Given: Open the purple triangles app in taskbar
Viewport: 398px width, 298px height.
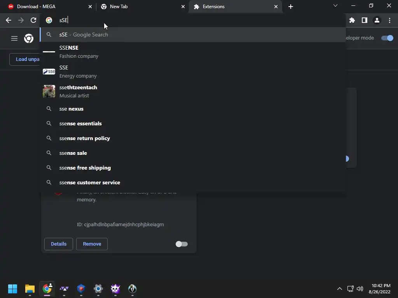Looking at the screenshot, I should coord(64,289).
